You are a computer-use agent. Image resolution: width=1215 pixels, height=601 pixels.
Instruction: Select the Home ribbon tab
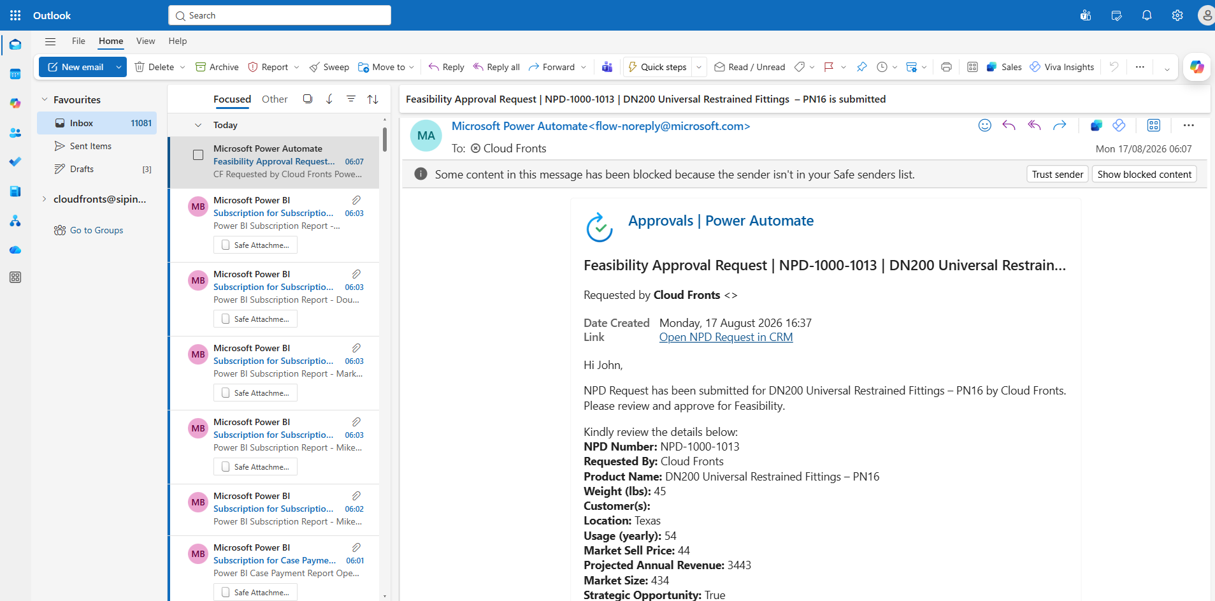(x=111, y=41)
